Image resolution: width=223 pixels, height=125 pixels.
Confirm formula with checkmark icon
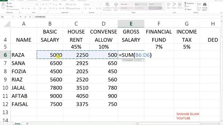click(x=25, y=17)
